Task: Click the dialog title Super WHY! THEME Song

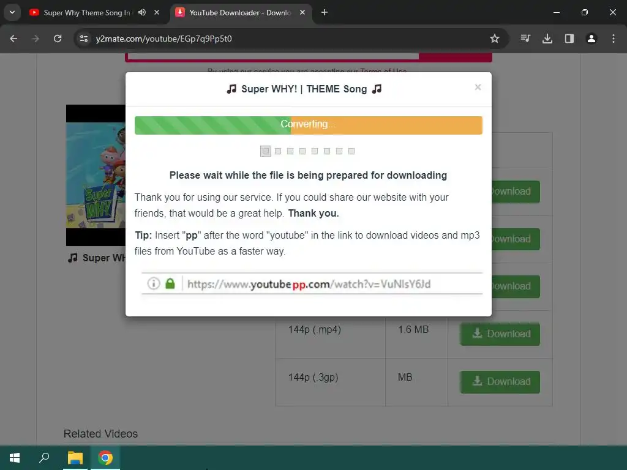Action: pyautogui.click(x=304, y=89)
